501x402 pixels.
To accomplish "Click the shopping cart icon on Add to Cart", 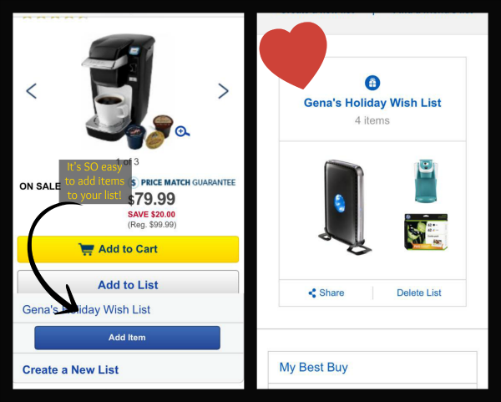I will 86,249.
